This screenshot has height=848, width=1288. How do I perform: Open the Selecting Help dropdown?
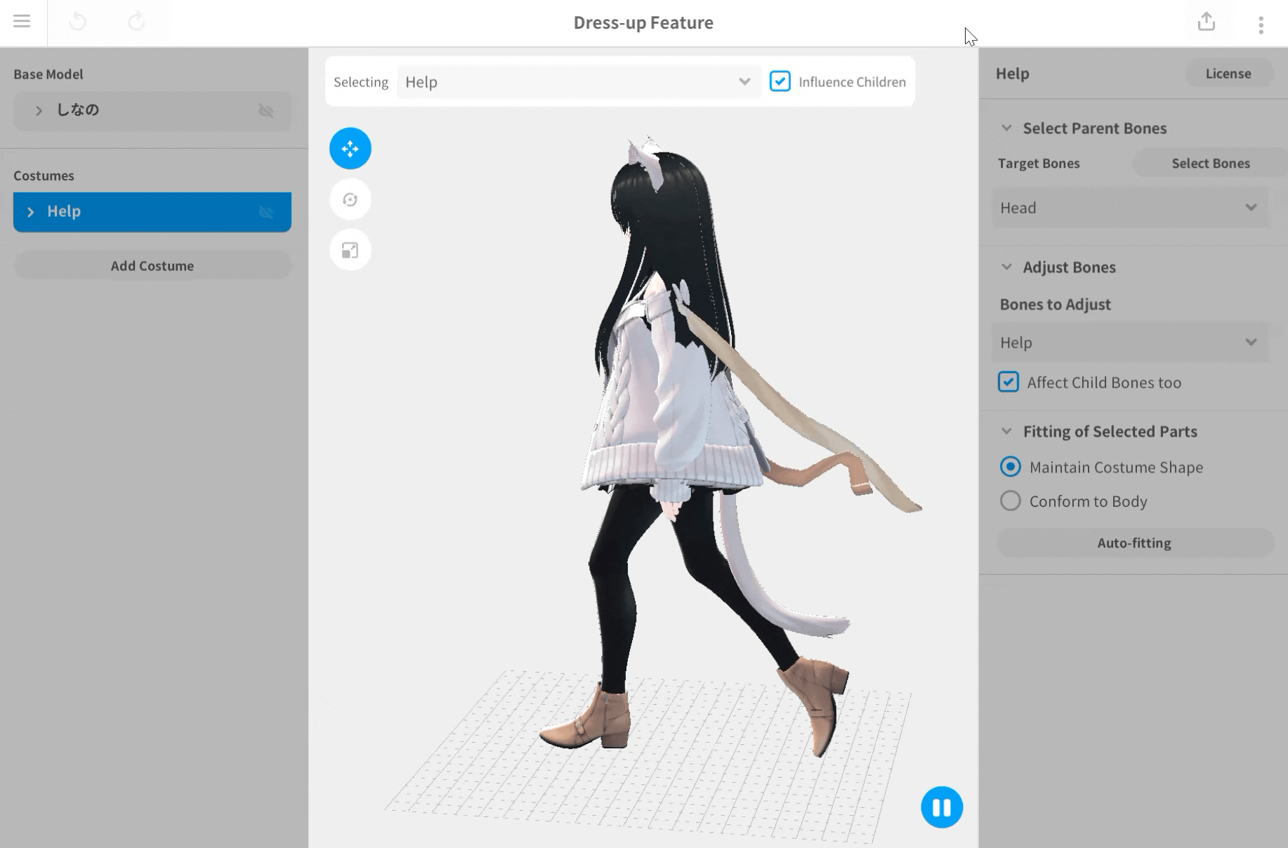click(579, 81)
